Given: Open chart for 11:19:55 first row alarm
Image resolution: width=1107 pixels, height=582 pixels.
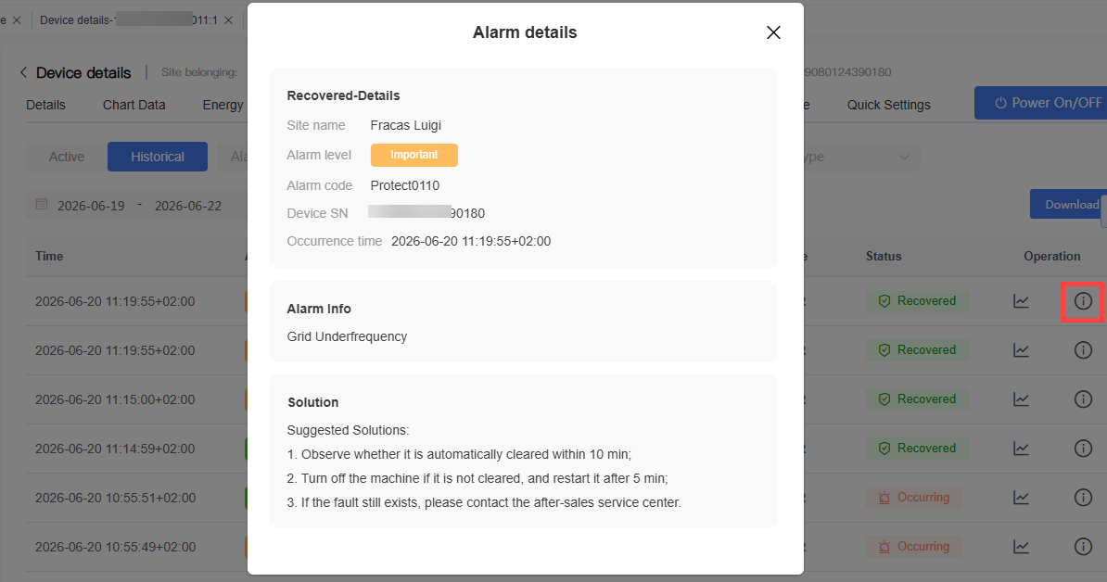Looking at the screenshot, I should (x=1021, y=301).
